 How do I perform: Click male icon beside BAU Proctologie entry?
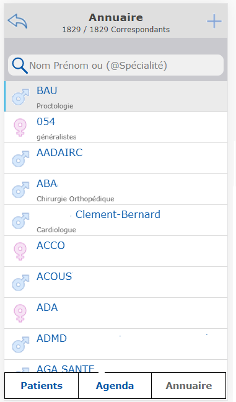pos(21,97)
